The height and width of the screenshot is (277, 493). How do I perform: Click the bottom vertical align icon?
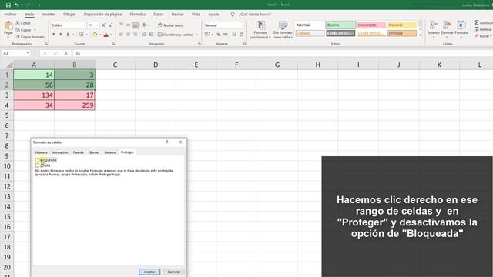(x=136, y=25)
